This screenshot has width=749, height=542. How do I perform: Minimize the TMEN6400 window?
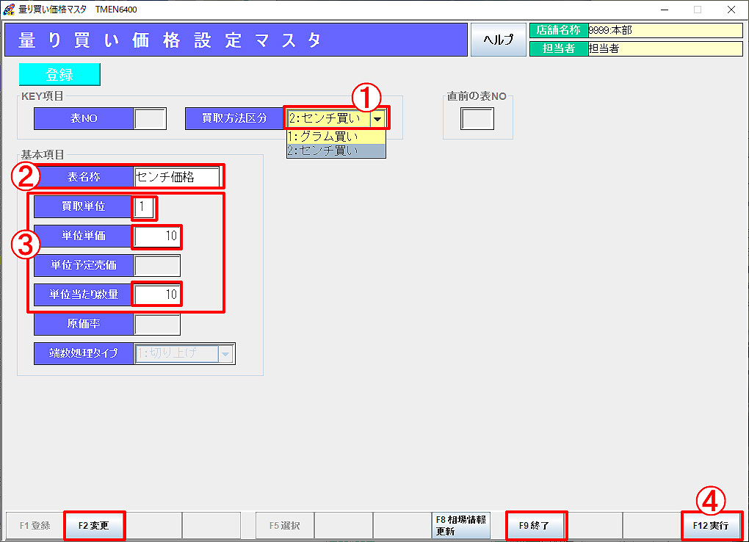(x=665, y=10)
